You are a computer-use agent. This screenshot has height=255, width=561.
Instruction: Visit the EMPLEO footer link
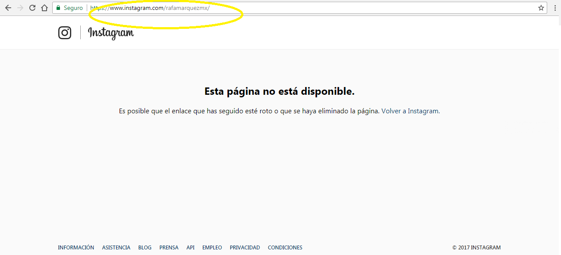212,248
